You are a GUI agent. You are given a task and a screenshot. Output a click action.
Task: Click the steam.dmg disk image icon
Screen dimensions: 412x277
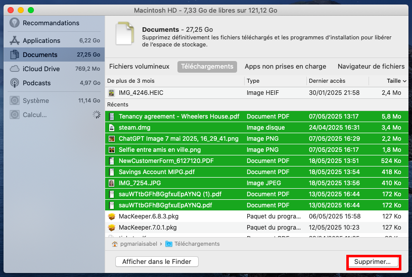[112, 128]
